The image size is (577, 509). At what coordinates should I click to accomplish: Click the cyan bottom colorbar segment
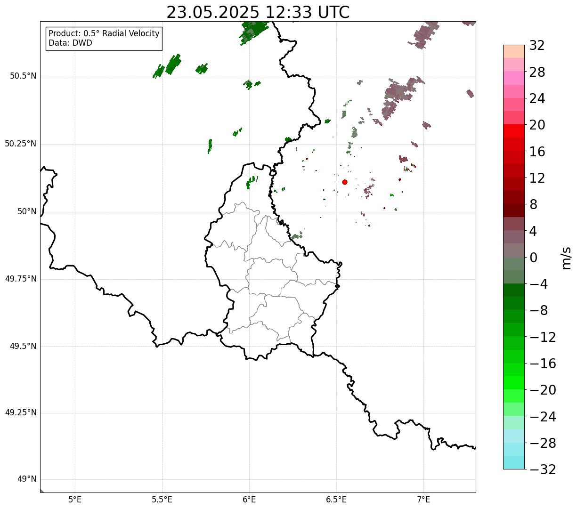click(514, 462)
